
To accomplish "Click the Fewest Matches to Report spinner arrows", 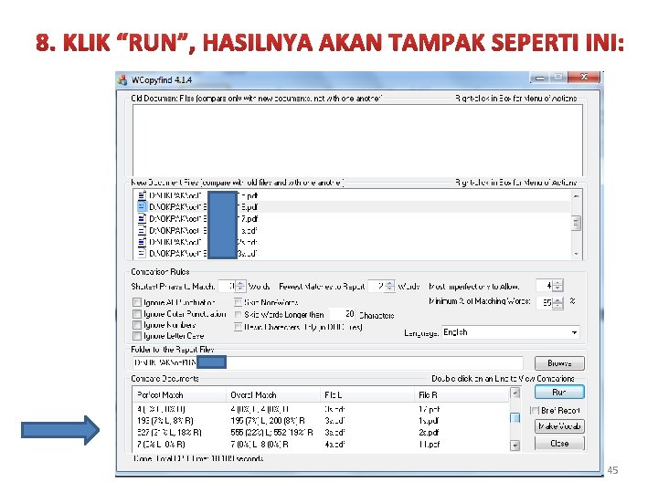I will (x=390, y=286).
